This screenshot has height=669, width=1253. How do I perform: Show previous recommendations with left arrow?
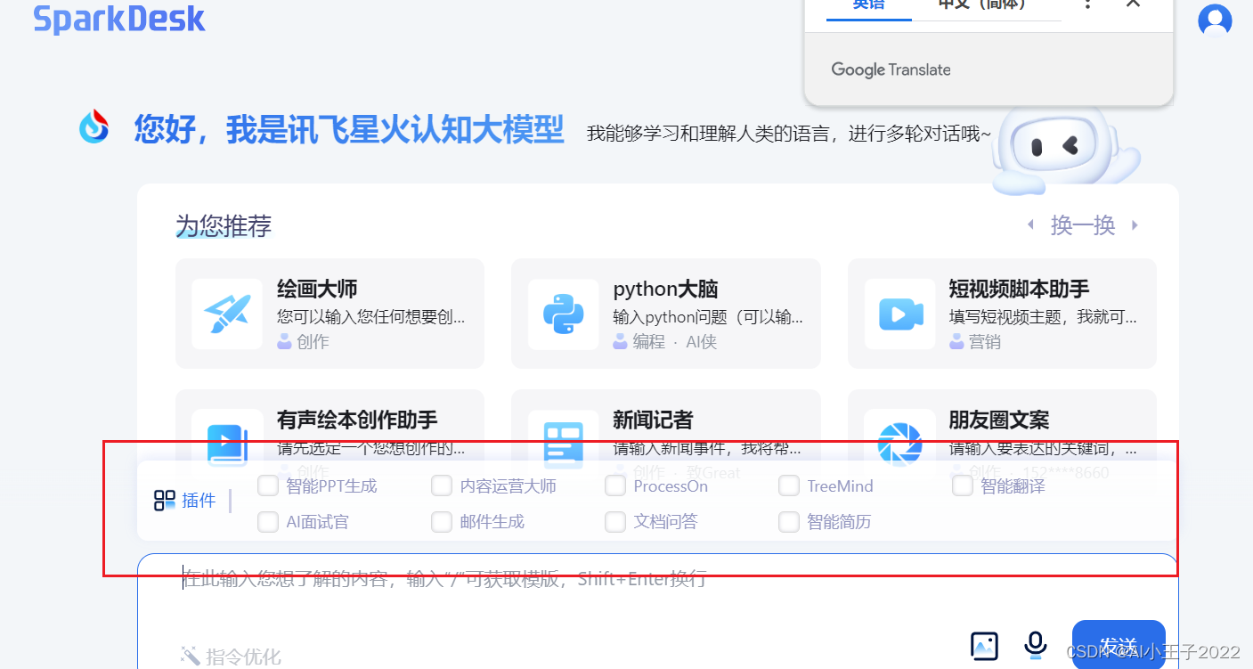(x=1030, y=225)
